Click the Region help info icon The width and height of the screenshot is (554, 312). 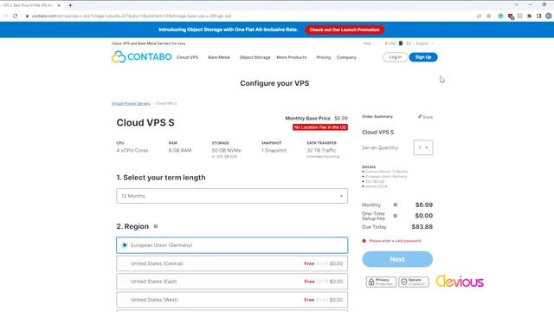156,226
